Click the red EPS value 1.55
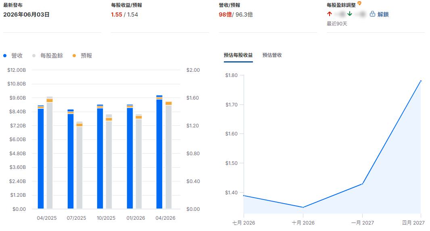This screenshot has width=430, height=231. pyautogui.click(x=117, y=15)
